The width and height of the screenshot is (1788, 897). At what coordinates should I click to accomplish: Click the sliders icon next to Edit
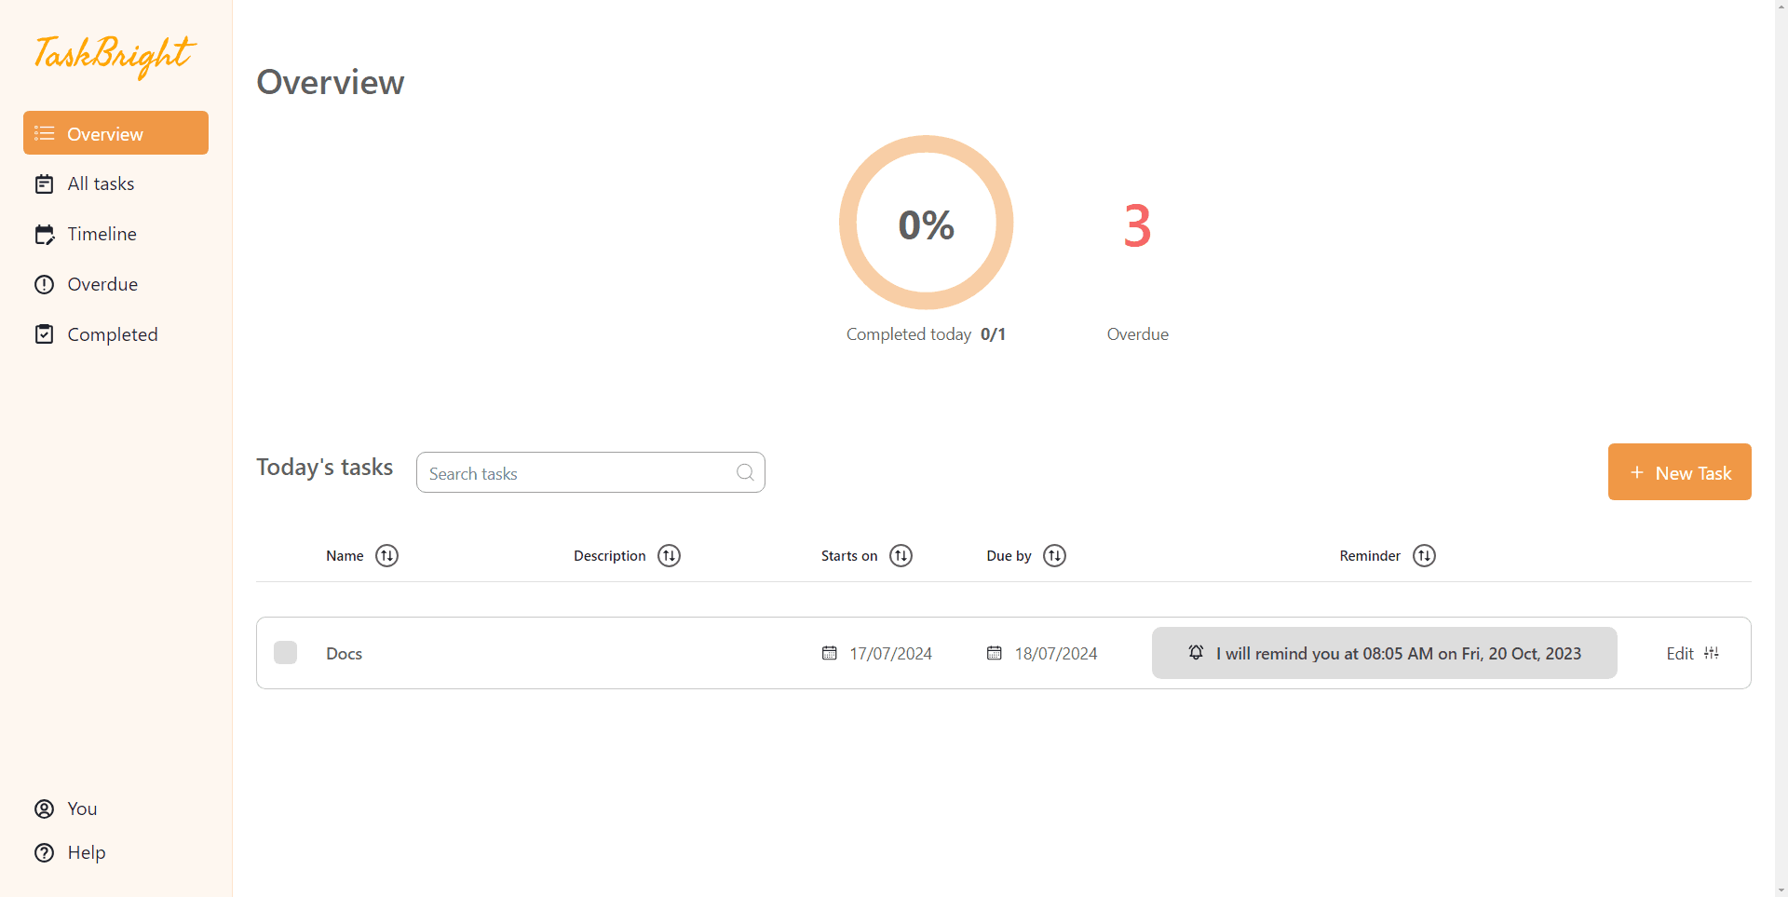click(1712, 653)
